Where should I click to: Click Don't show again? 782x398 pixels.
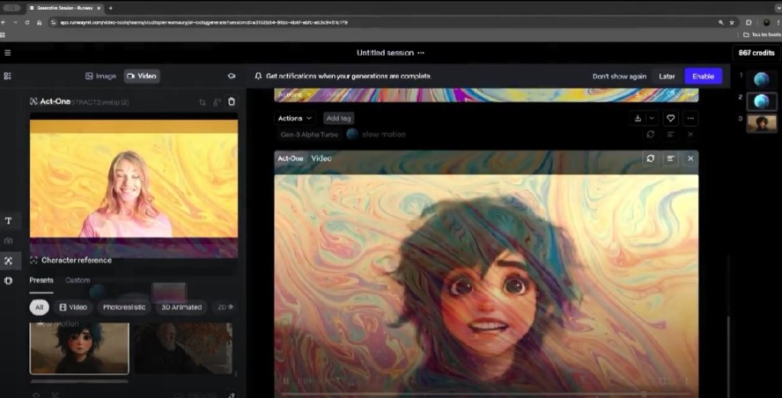(x=619, y=77)
